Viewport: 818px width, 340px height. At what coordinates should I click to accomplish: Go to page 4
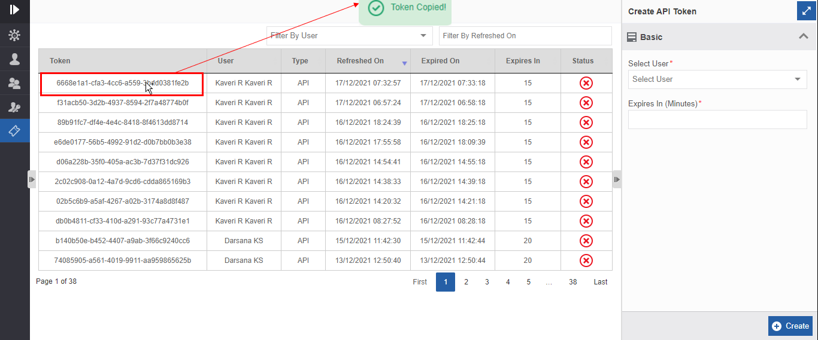point(508,282)
